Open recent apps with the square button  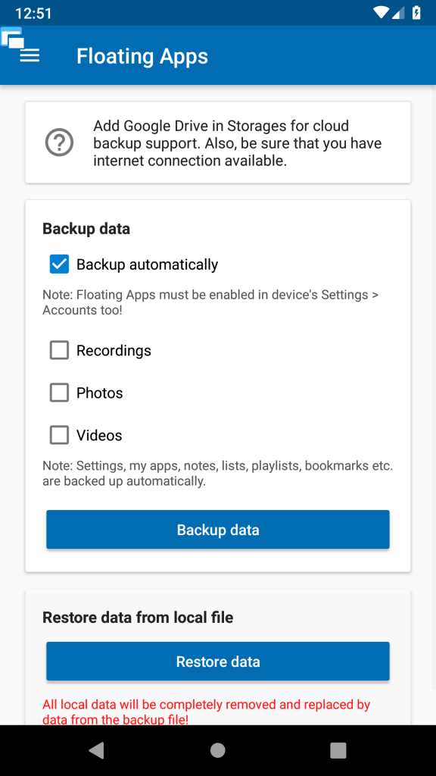point(338,750)
